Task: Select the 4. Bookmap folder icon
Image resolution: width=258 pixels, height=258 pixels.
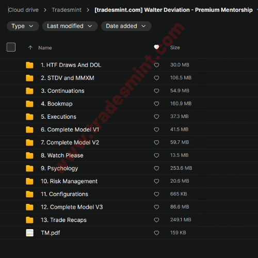Action: pos(29,104)
